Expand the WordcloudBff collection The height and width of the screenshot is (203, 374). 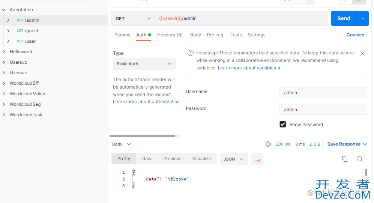[x=4, y=83]
